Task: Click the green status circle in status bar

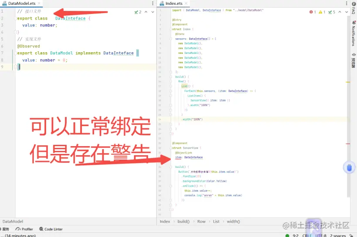Action: (x=287, y=235)
